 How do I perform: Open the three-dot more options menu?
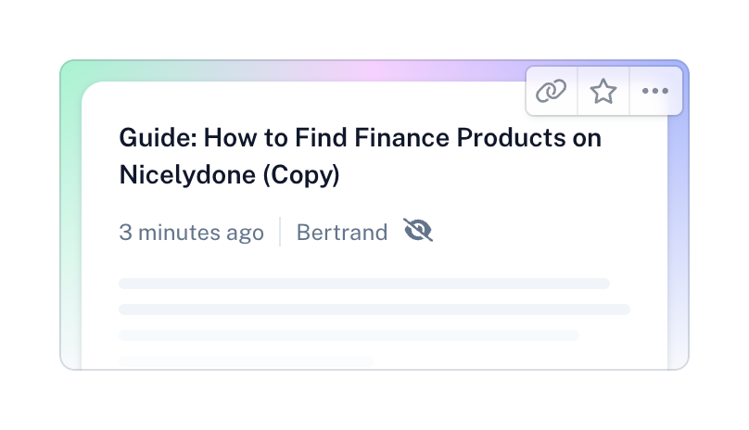(655, 91)
